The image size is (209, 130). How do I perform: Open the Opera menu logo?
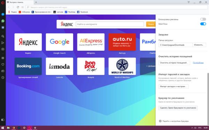[3, 3]
